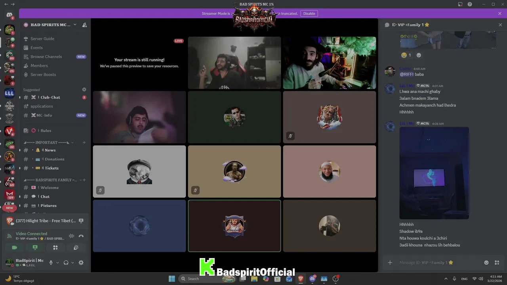507x285 pixels.
Task: Click chat threads icon beside VIP +Family
Action: point(387,25)
